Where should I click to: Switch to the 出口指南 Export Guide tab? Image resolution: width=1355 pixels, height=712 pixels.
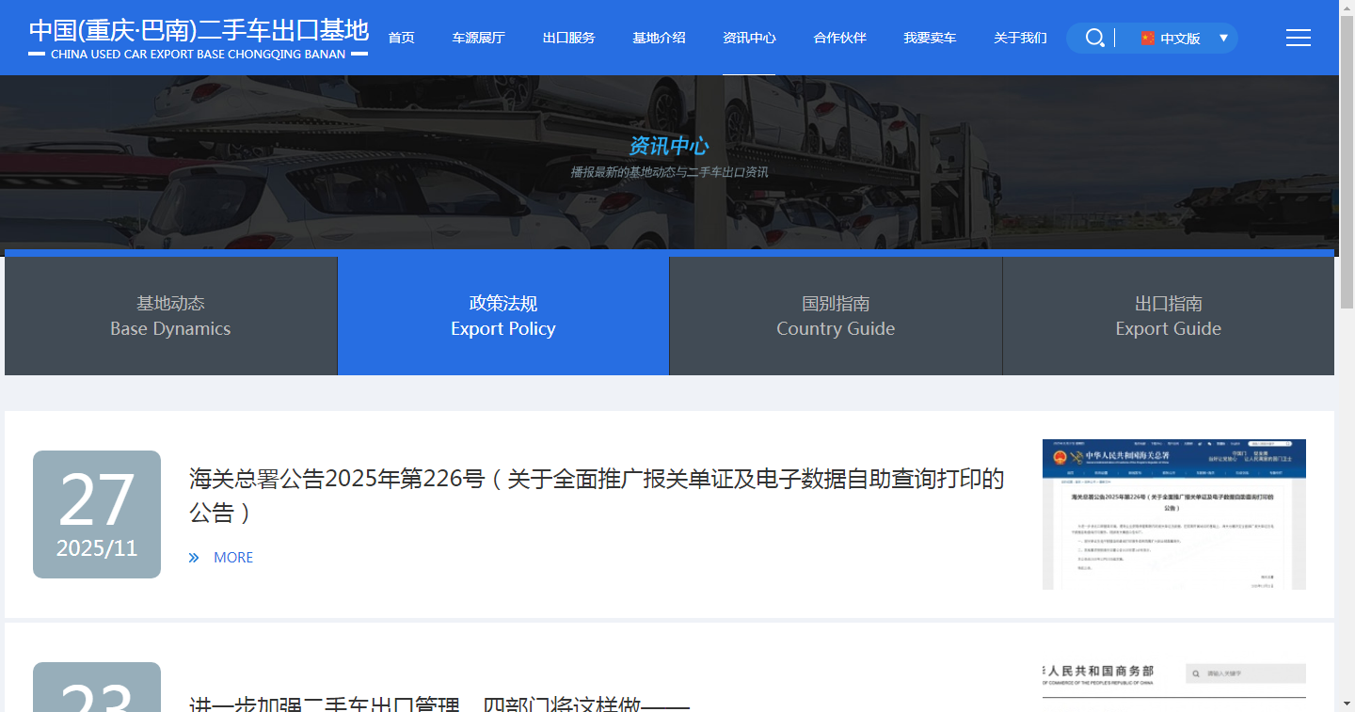pyautogui.click(x=1168, y=316)
